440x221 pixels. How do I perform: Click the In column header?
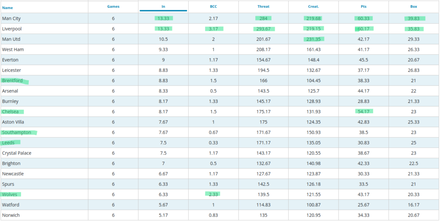click(163, 6)
